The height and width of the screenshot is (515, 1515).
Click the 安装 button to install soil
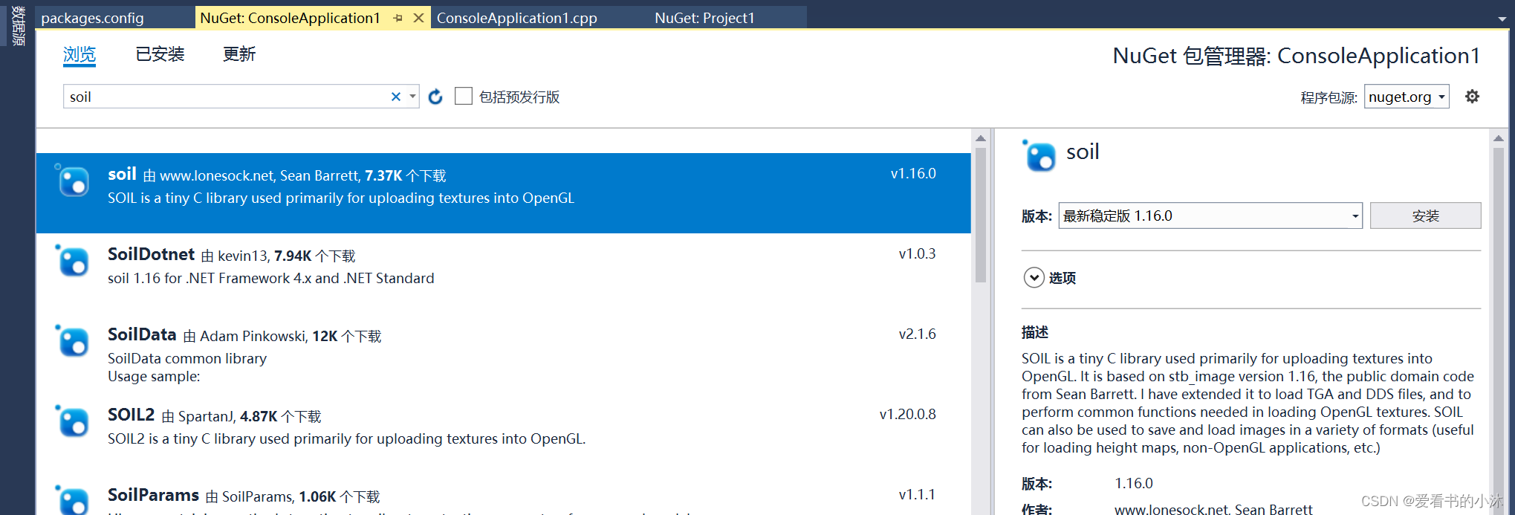click(1424, 216)
